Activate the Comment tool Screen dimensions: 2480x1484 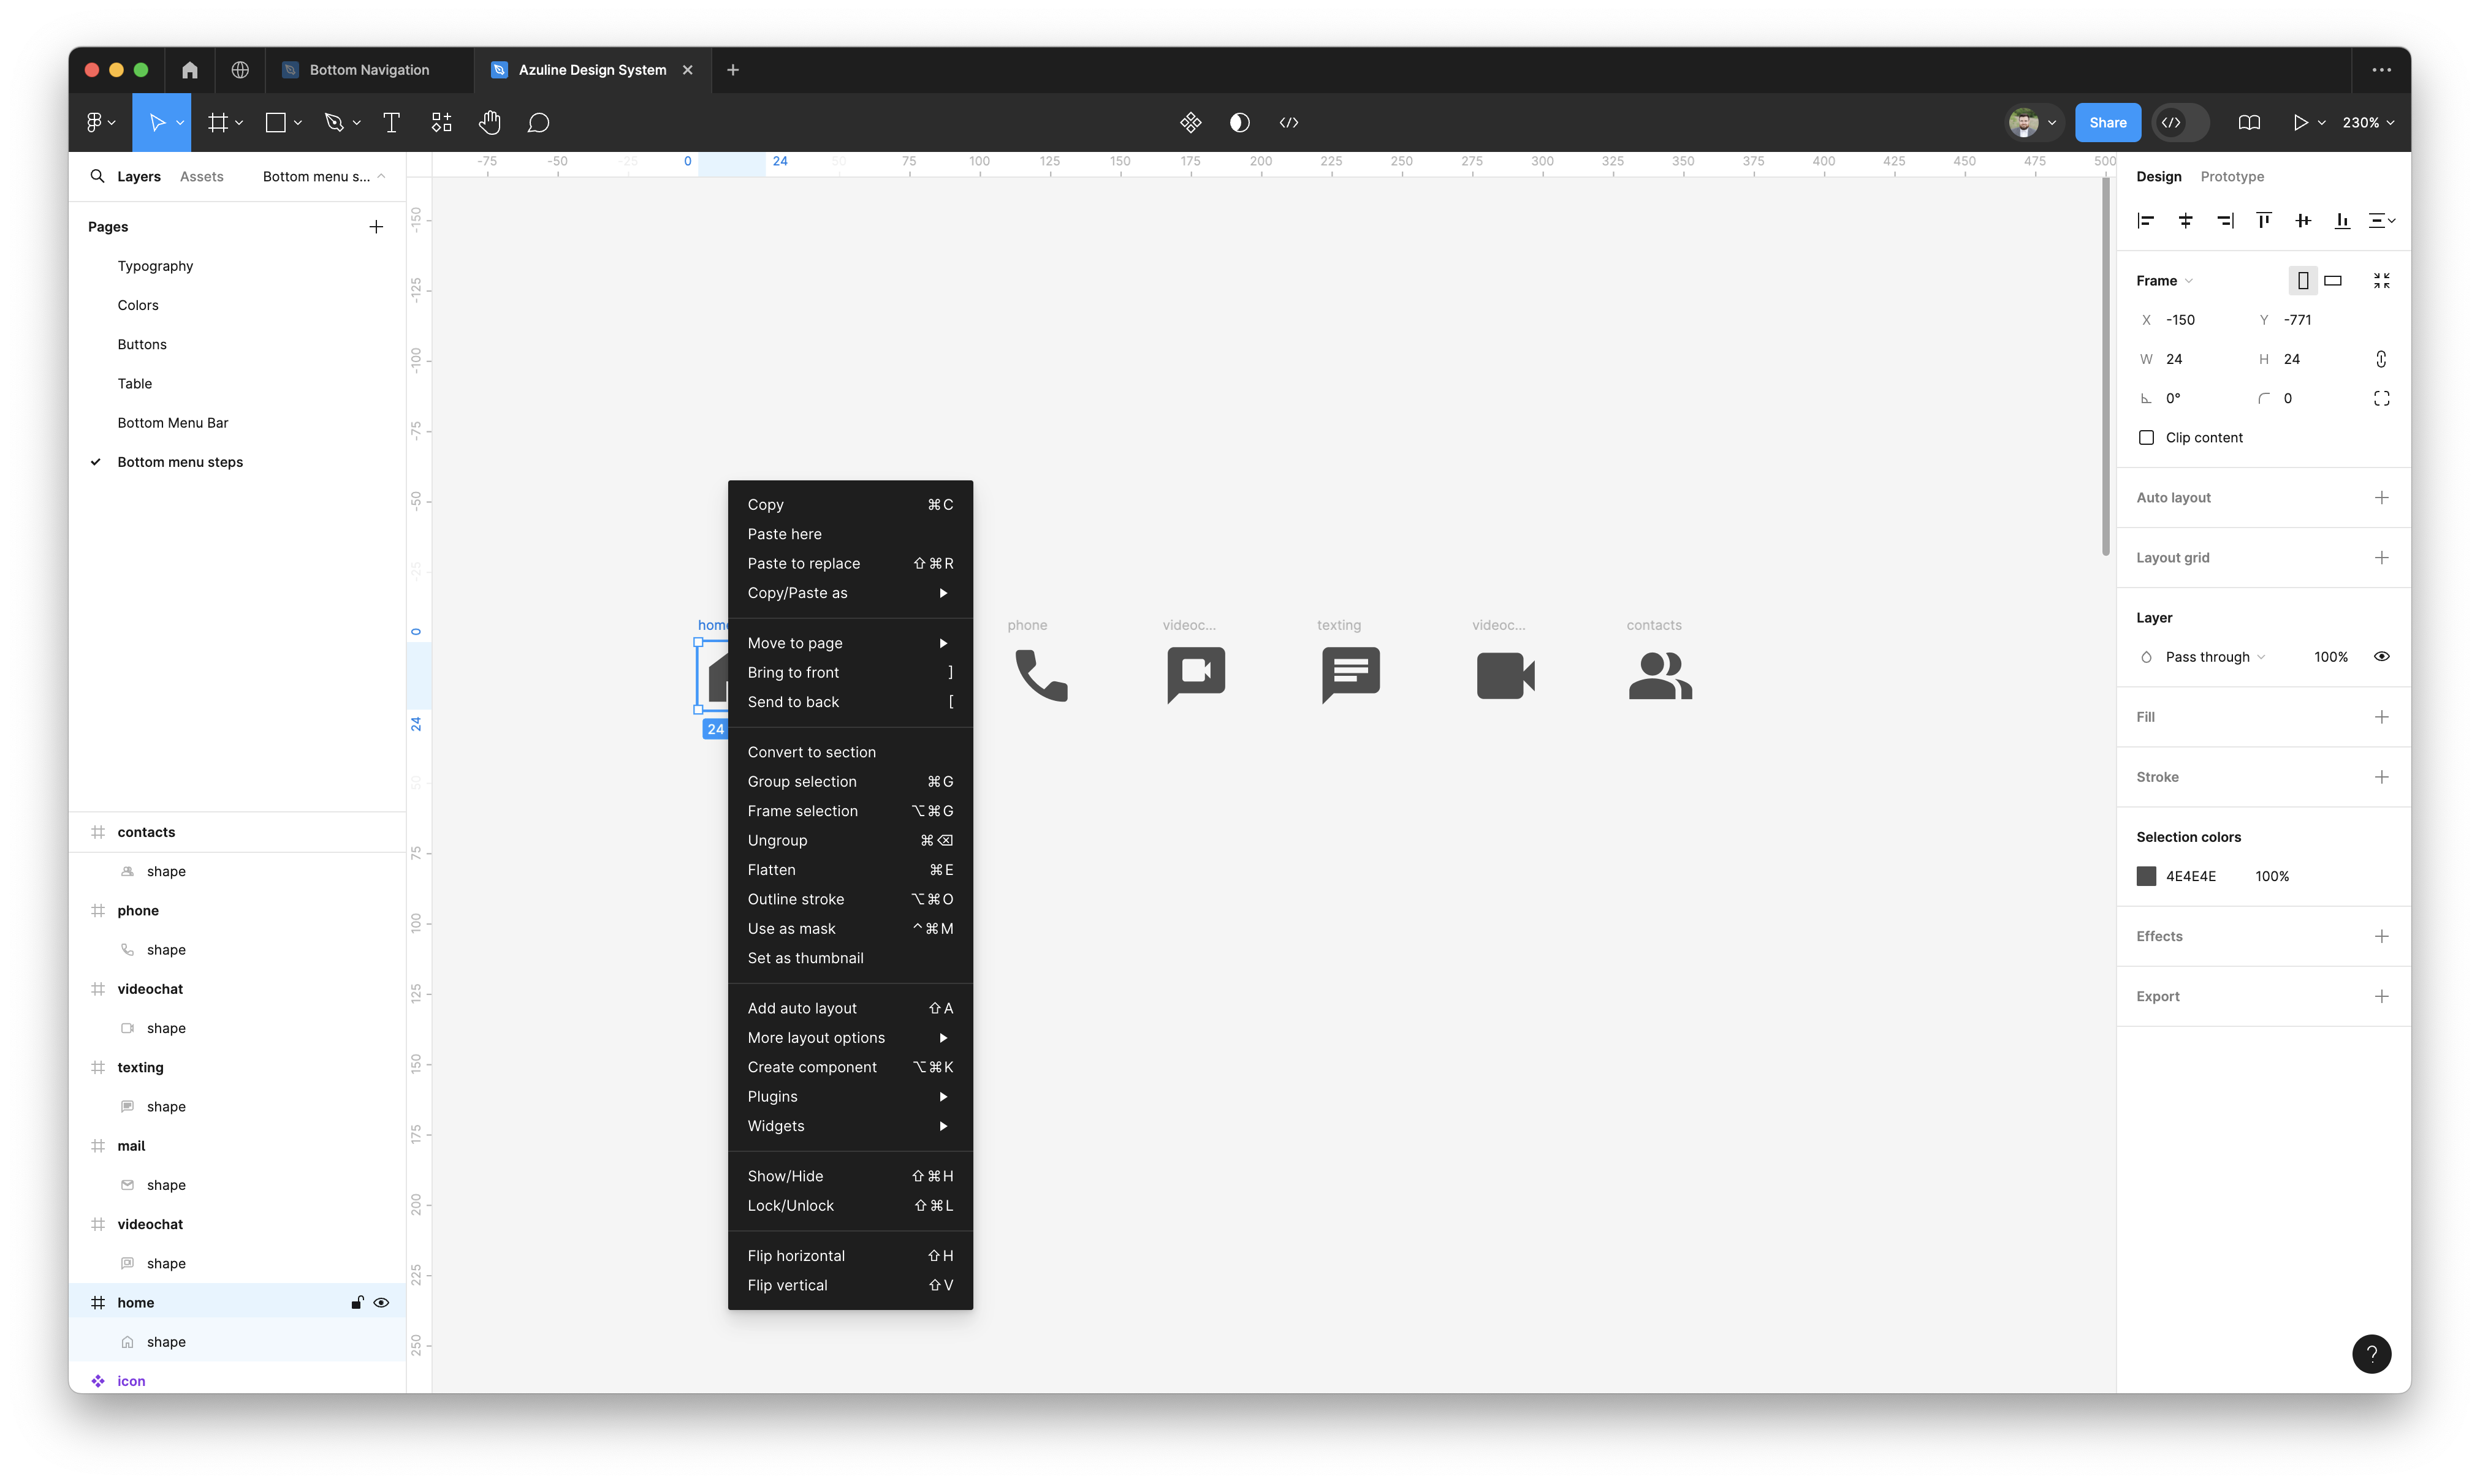point(538,122)
